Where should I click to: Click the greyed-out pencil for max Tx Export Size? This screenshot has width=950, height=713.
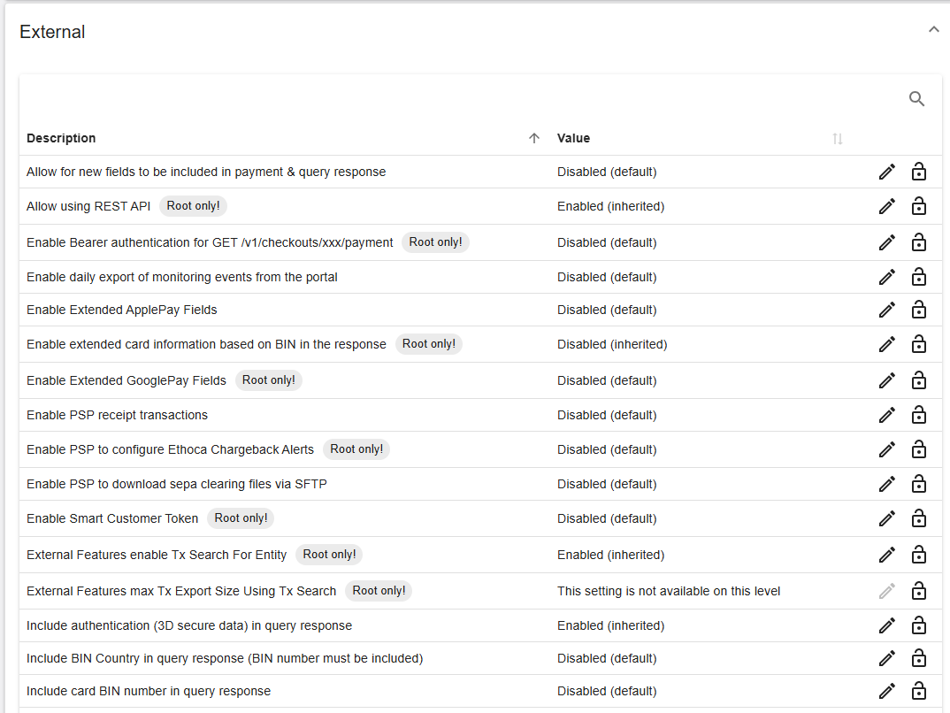(887, 591)
